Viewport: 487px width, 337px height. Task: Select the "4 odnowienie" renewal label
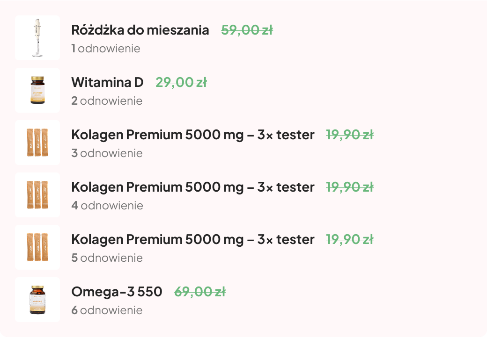[107, 206]
